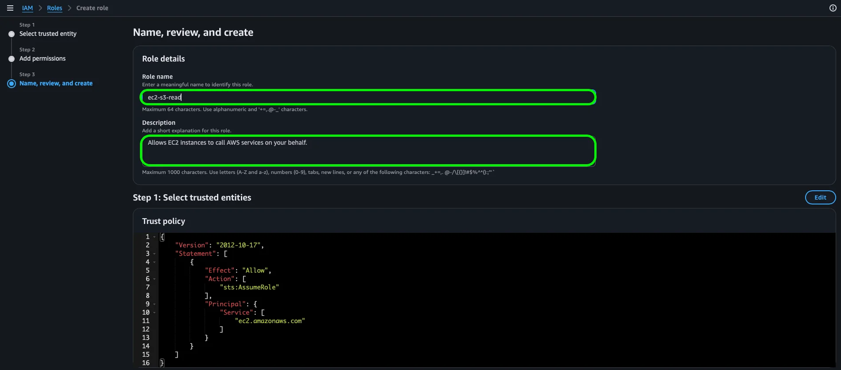
Task: Click the Step 1 wizard step indicator circle
Action: point(12,34)
